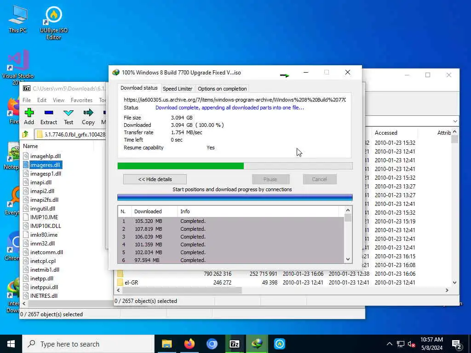The image size is (471, 353).
Task: Open the notification center icon
Action: [457, 344]
